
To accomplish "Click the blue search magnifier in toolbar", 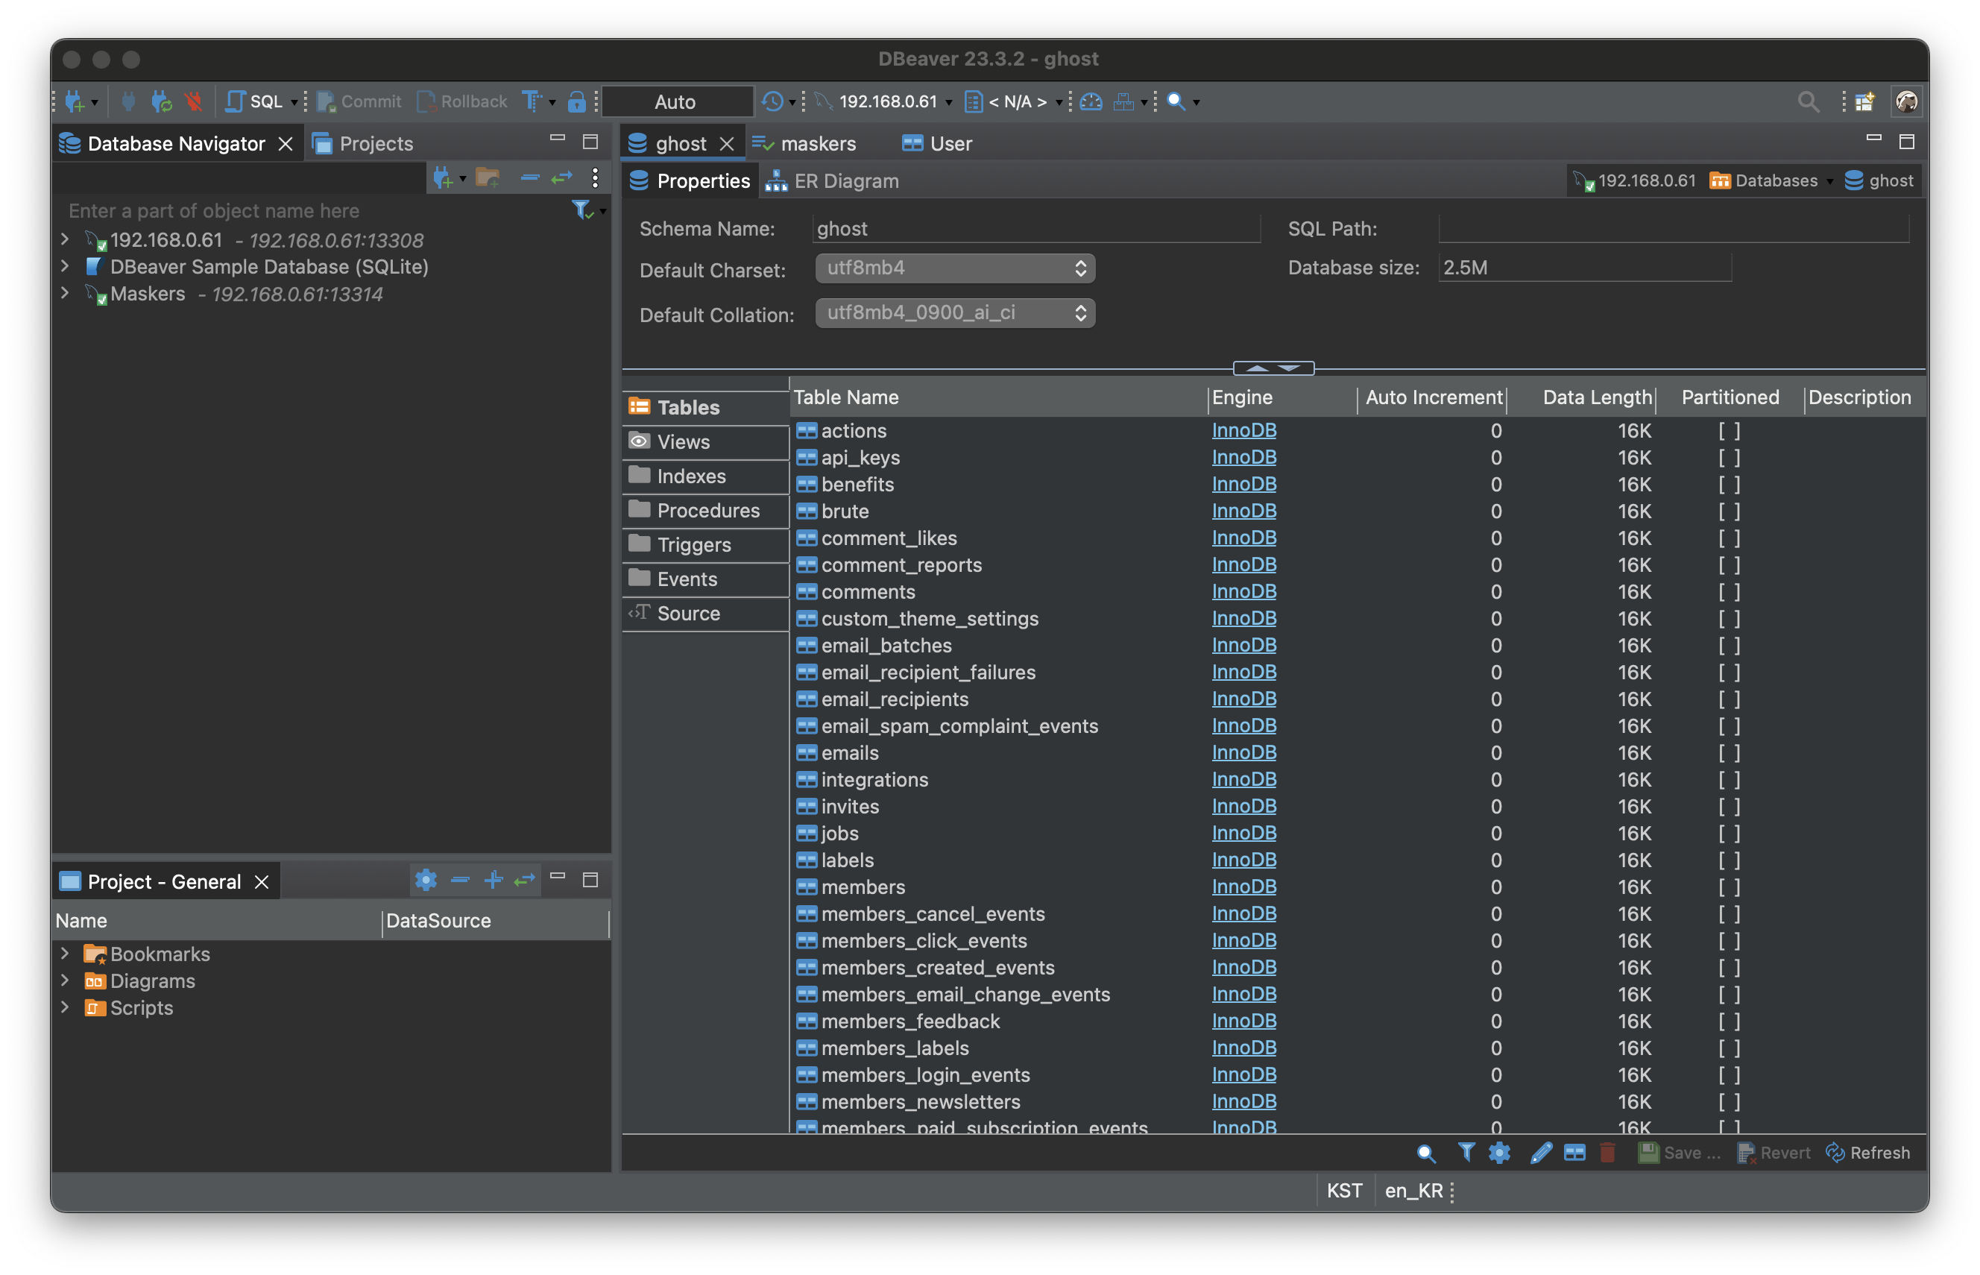I will click(1176, 102).
